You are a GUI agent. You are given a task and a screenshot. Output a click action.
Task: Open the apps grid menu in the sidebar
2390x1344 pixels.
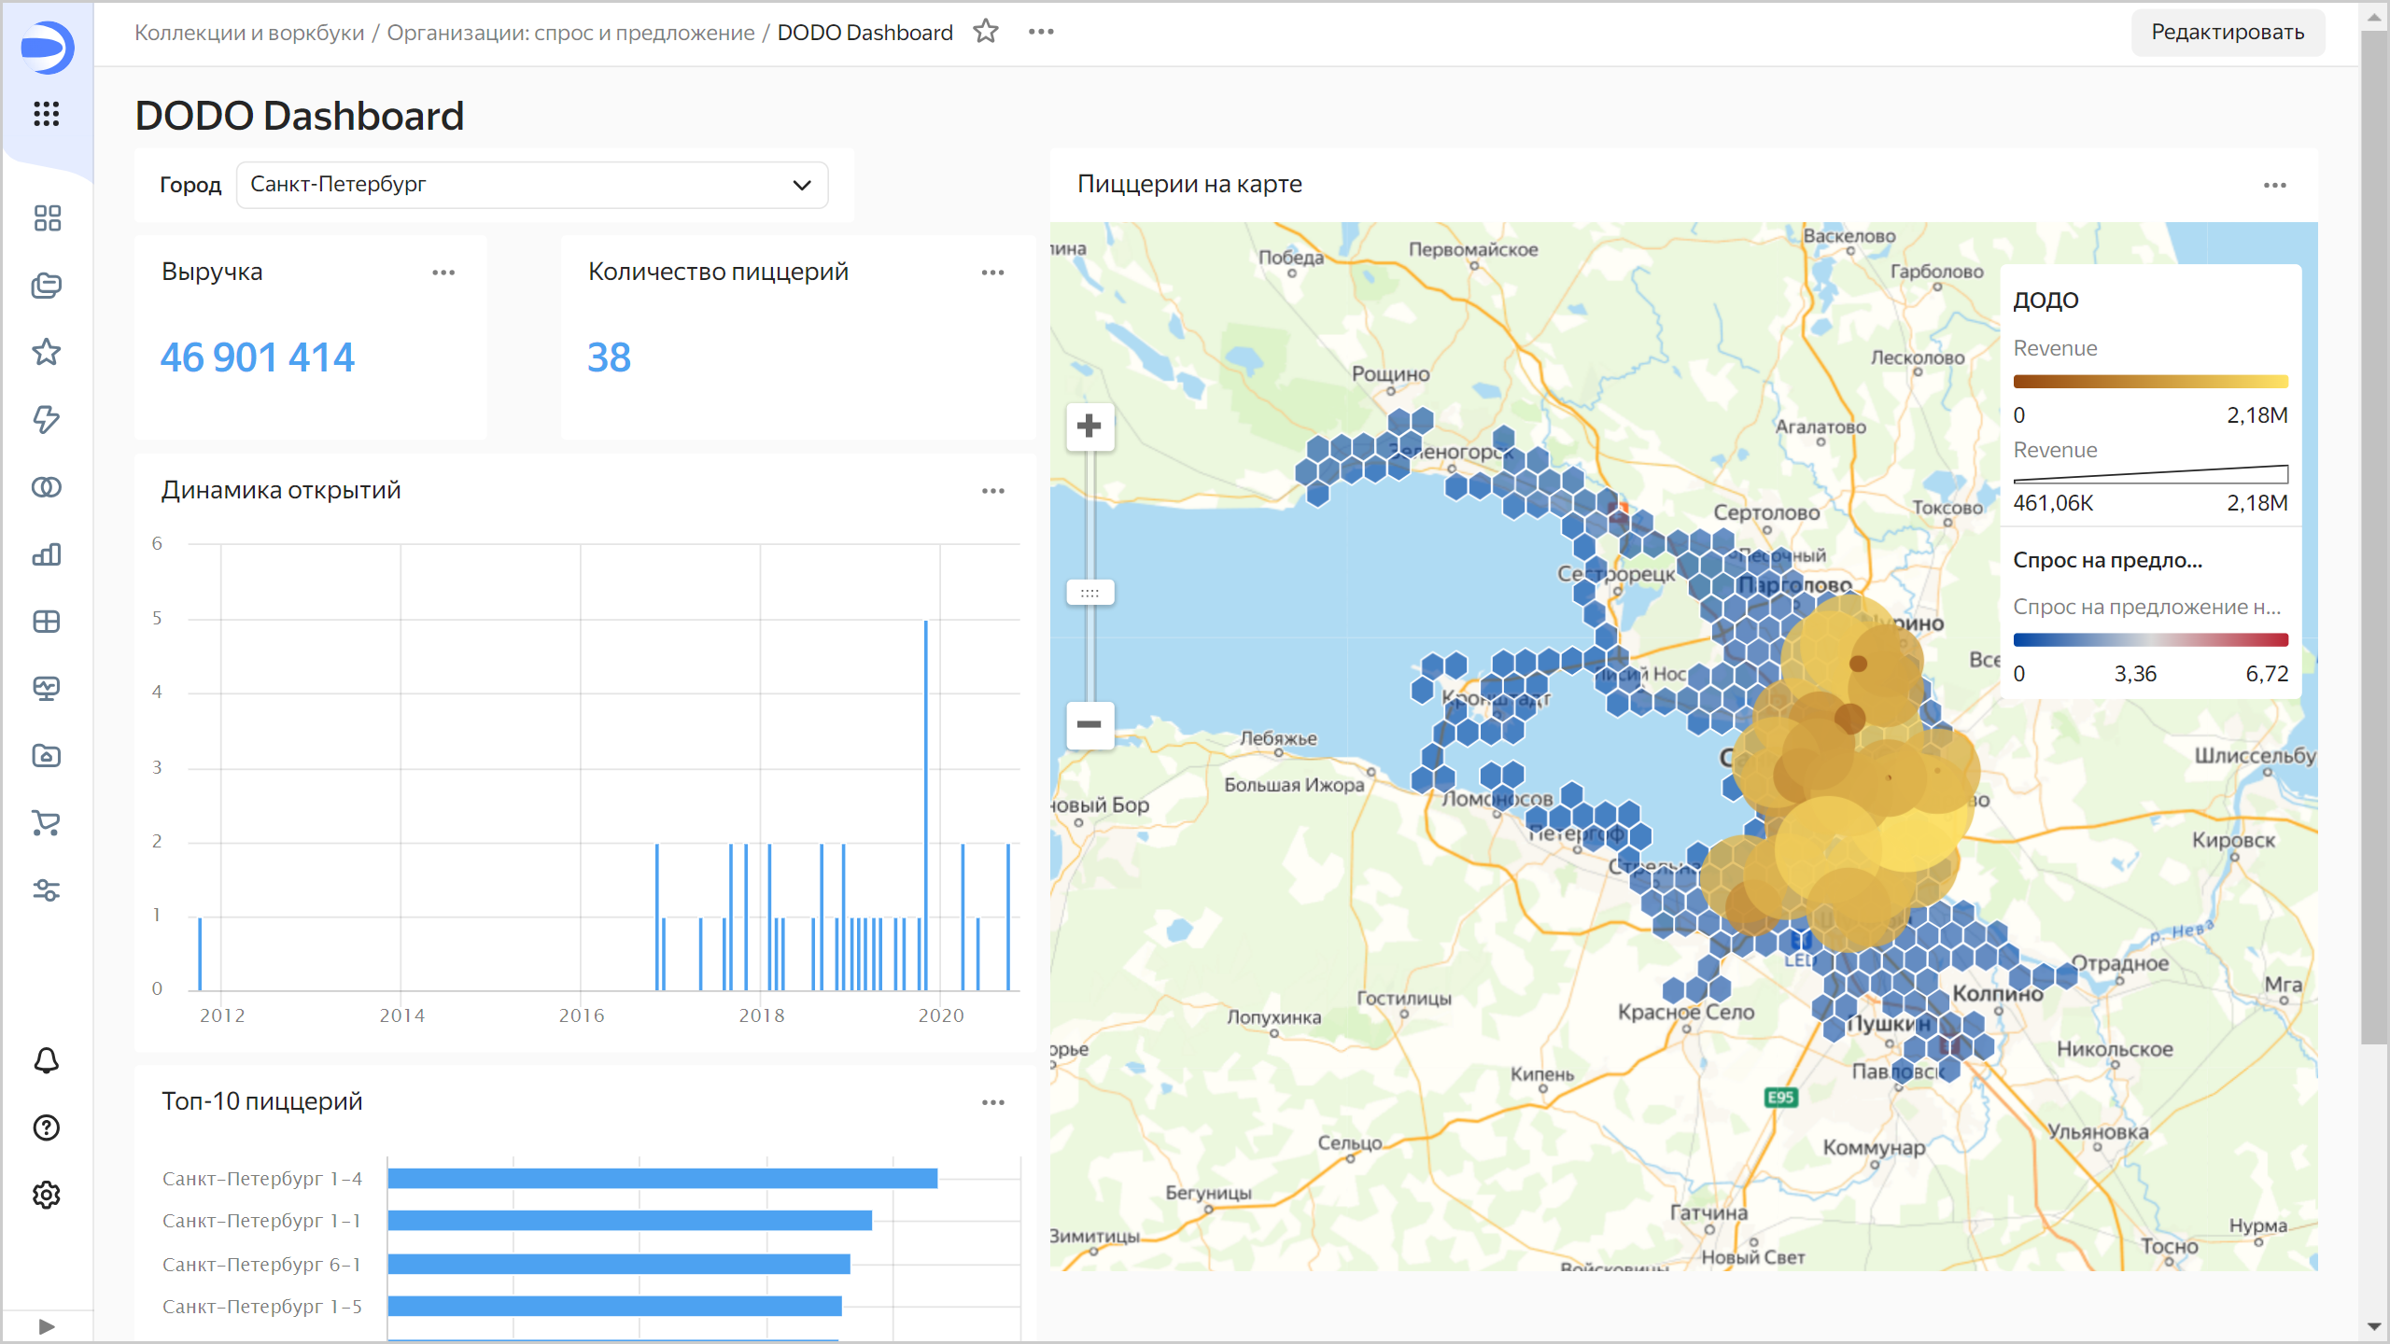[x=46, y=114]
